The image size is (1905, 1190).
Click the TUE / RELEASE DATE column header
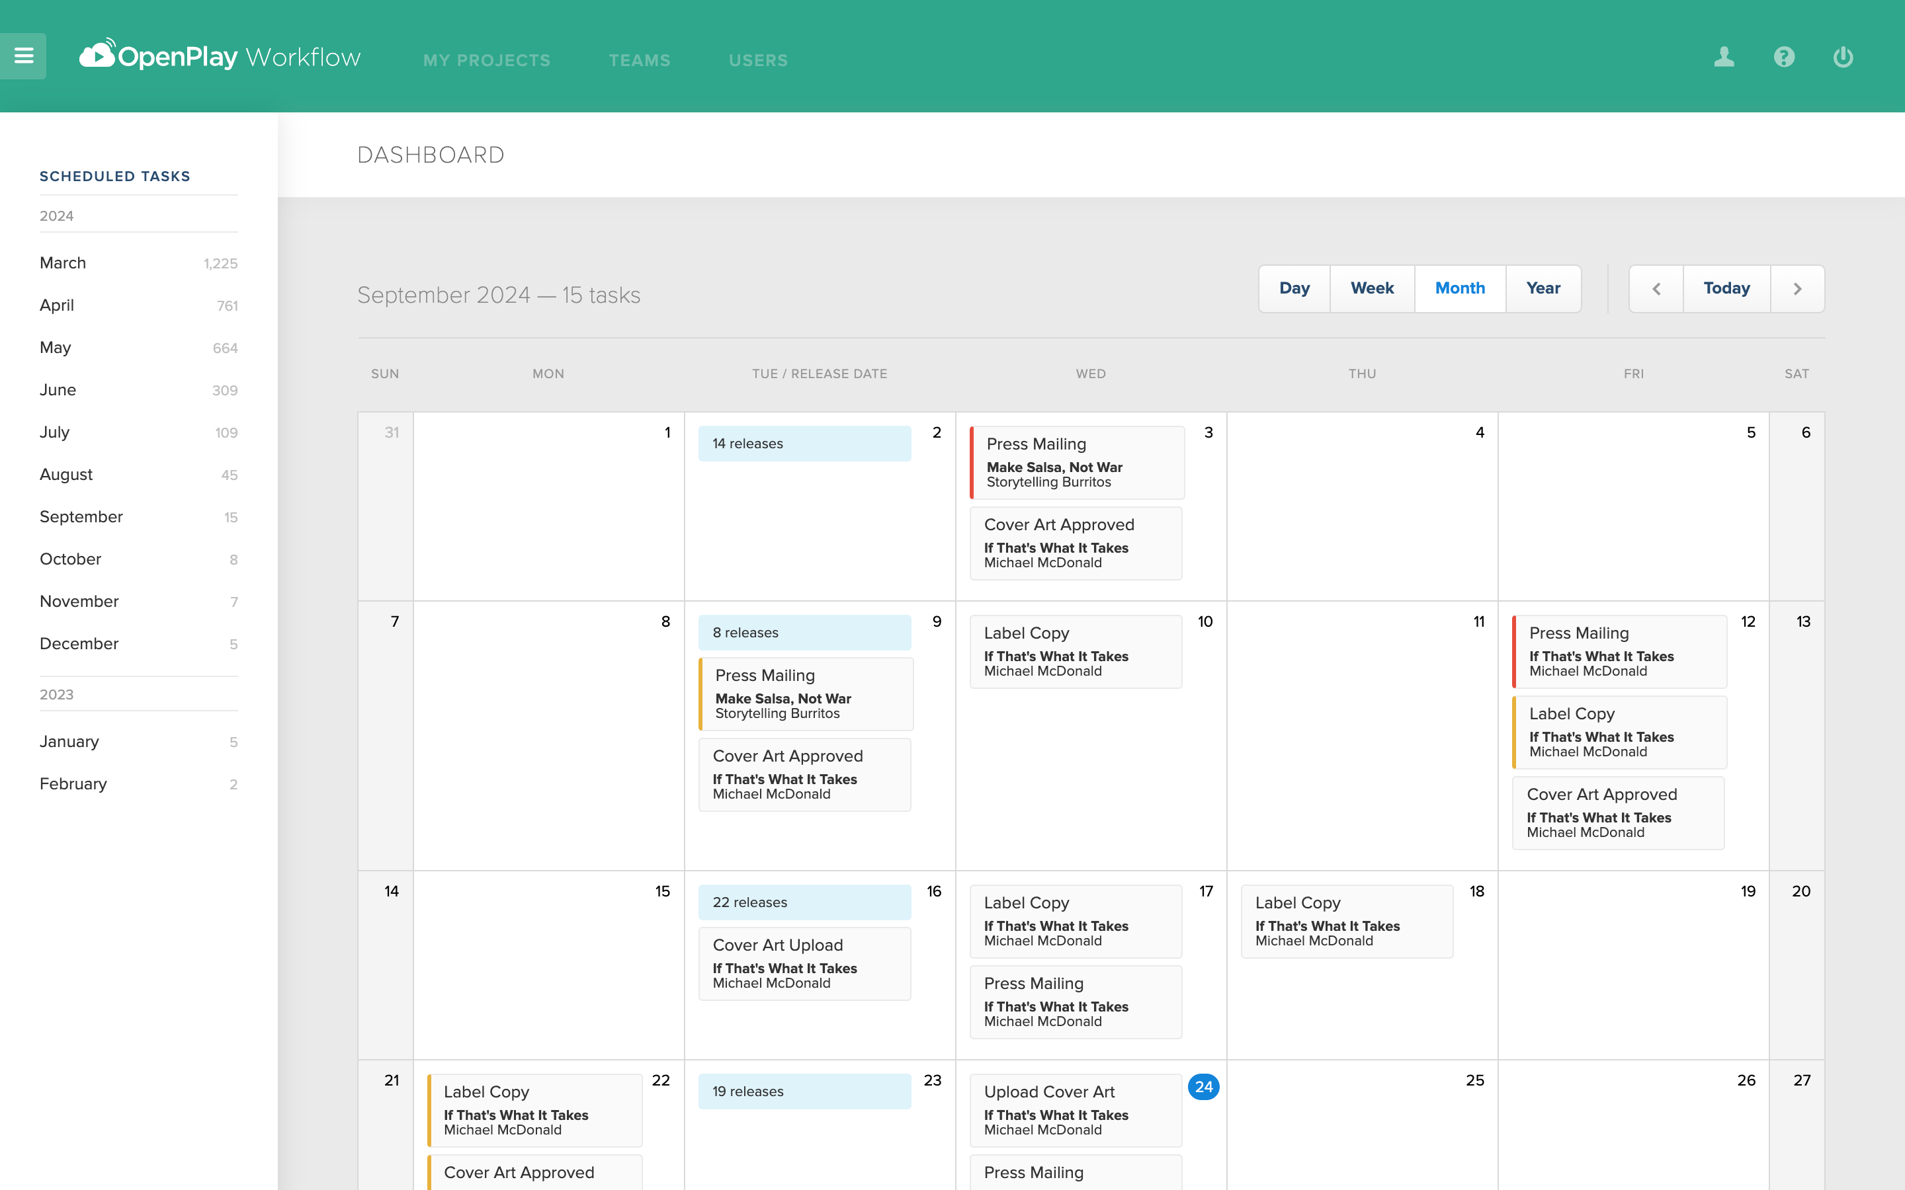[820, 374]
